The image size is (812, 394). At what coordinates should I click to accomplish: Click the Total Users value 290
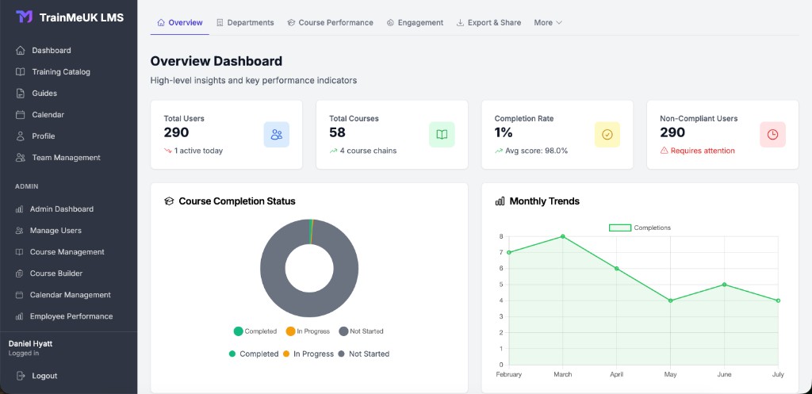point(177,132)
